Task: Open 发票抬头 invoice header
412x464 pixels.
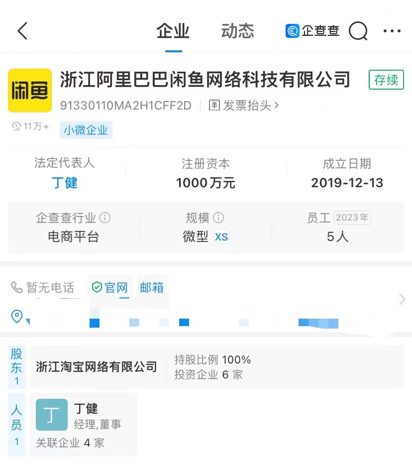Action: coord(243,106)
